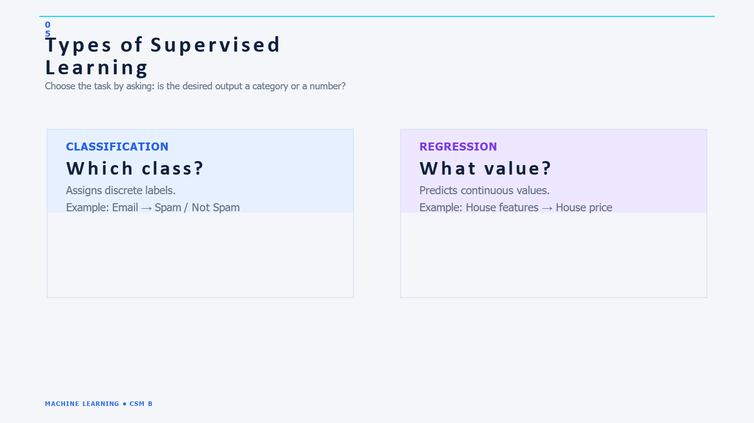The image size is (754, 423).
Task: Select 'Assigns discrete labels.' text
Action: (x=121, y=191)
